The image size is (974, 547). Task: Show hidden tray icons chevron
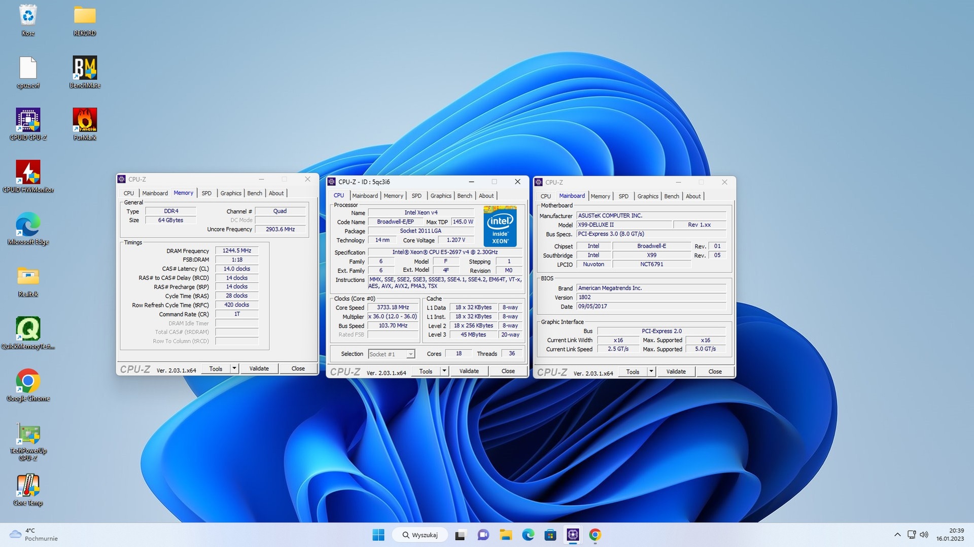coord(897,535)
